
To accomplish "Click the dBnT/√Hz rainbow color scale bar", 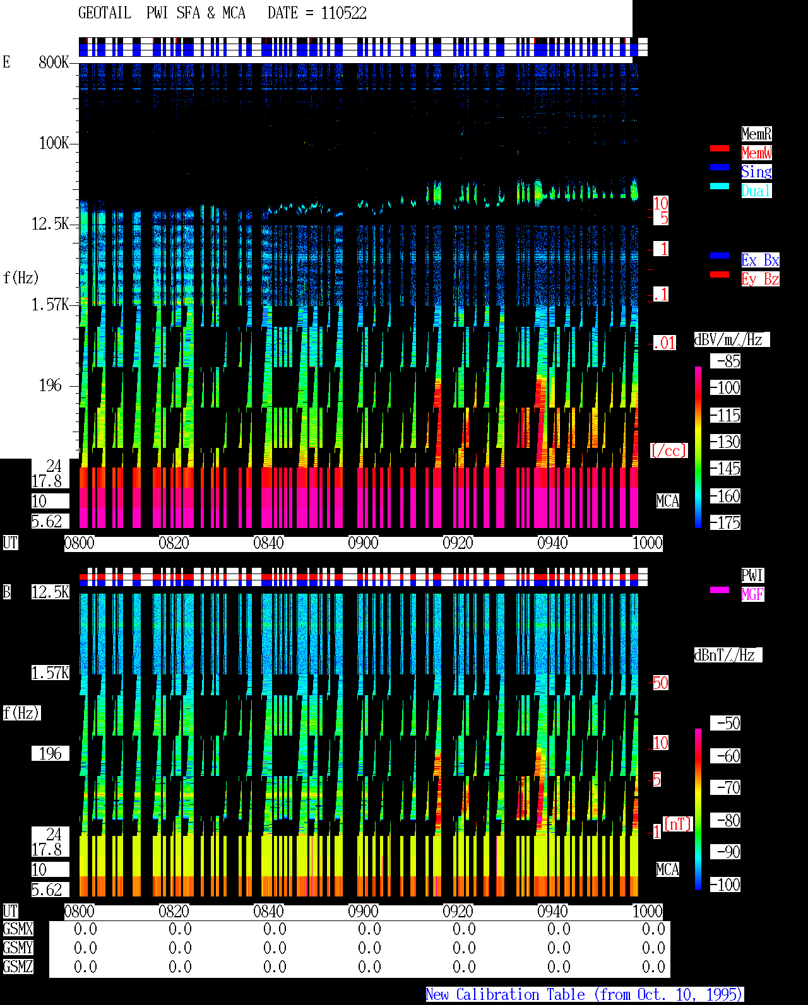I will click(698, 809).
